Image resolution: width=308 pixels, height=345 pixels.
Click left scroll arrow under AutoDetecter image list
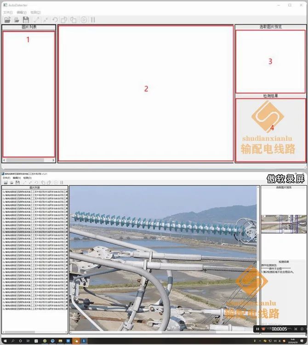pos(4,160)
